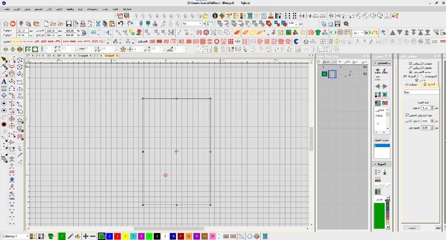446x240 pixels.
Task: Pick the red color 3 swatch in palette
Action: [x=117, y=236]
